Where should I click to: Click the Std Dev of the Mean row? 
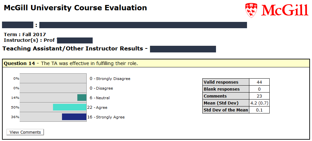(x=236, y=110)
